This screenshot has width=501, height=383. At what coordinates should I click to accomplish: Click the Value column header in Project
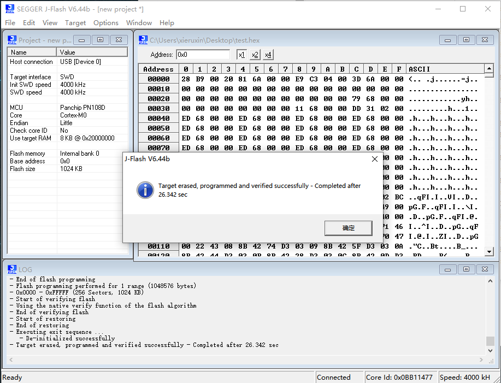click(92, 52)
